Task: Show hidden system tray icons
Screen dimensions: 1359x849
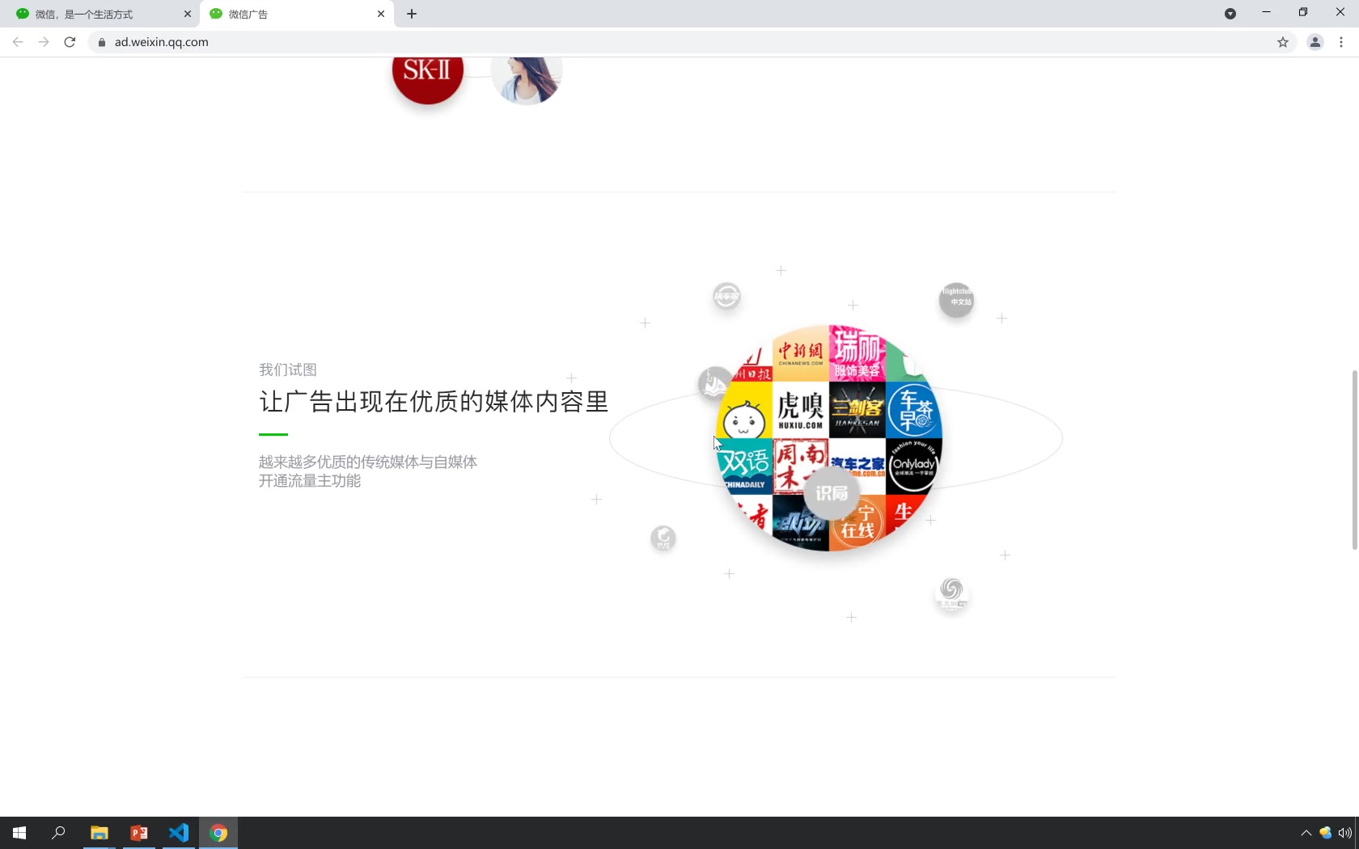Action: (x=1306, y=833)
